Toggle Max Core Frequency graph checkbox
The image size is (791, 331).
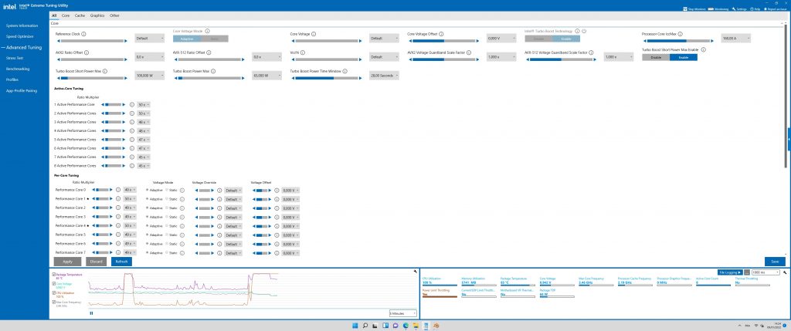54,302
